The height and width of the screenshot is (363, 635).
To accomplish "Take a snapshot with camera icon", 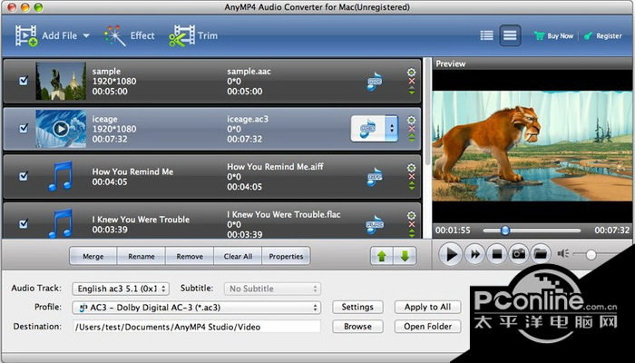I will pos(518,254).
